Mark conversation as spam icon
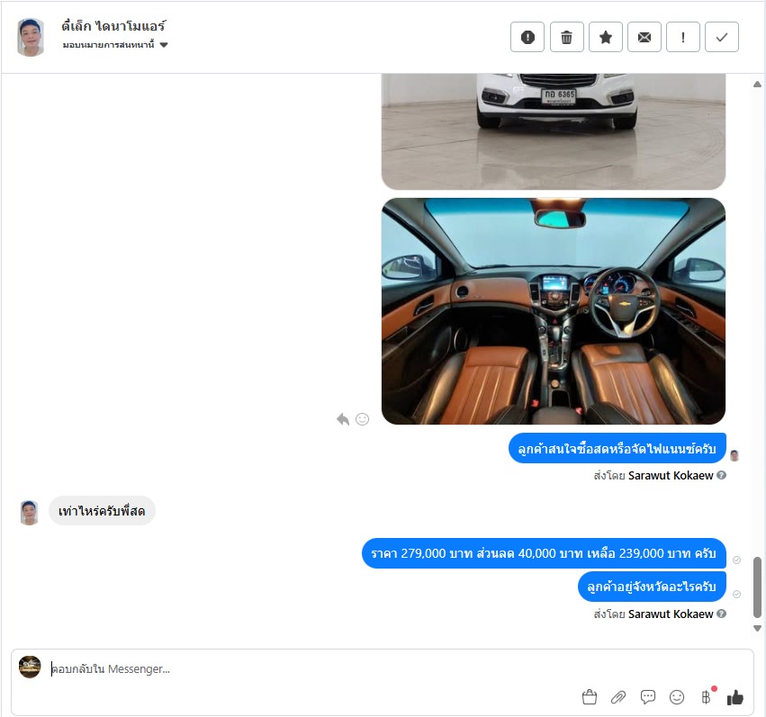The image size is (766, 717). (x=527, y=37)
